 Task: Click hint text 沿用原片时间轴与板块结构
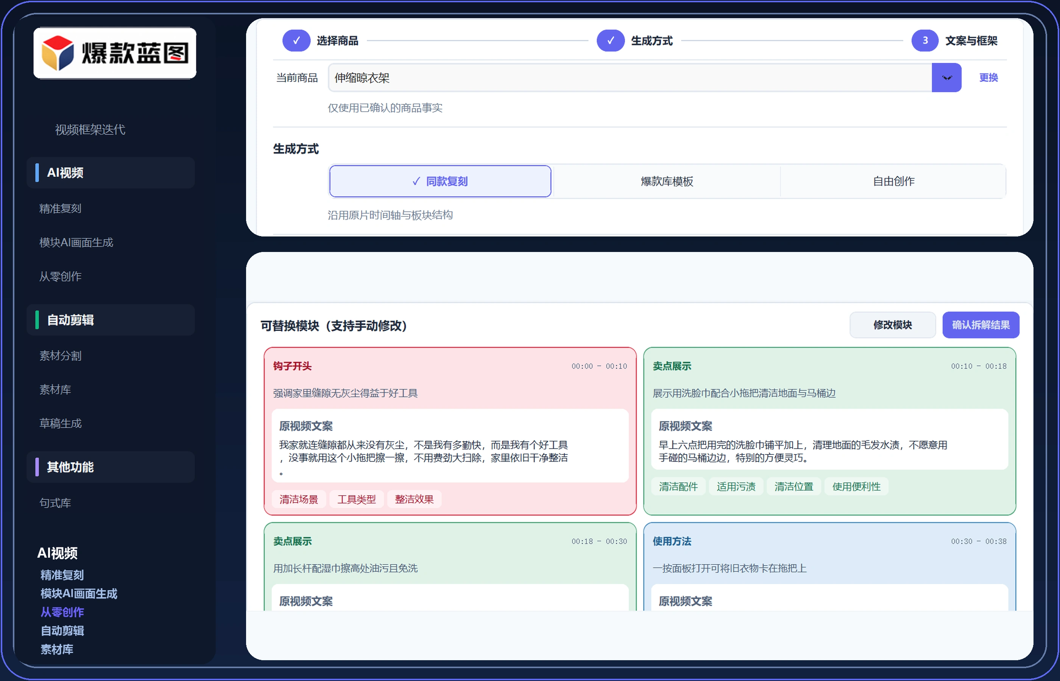390,215
